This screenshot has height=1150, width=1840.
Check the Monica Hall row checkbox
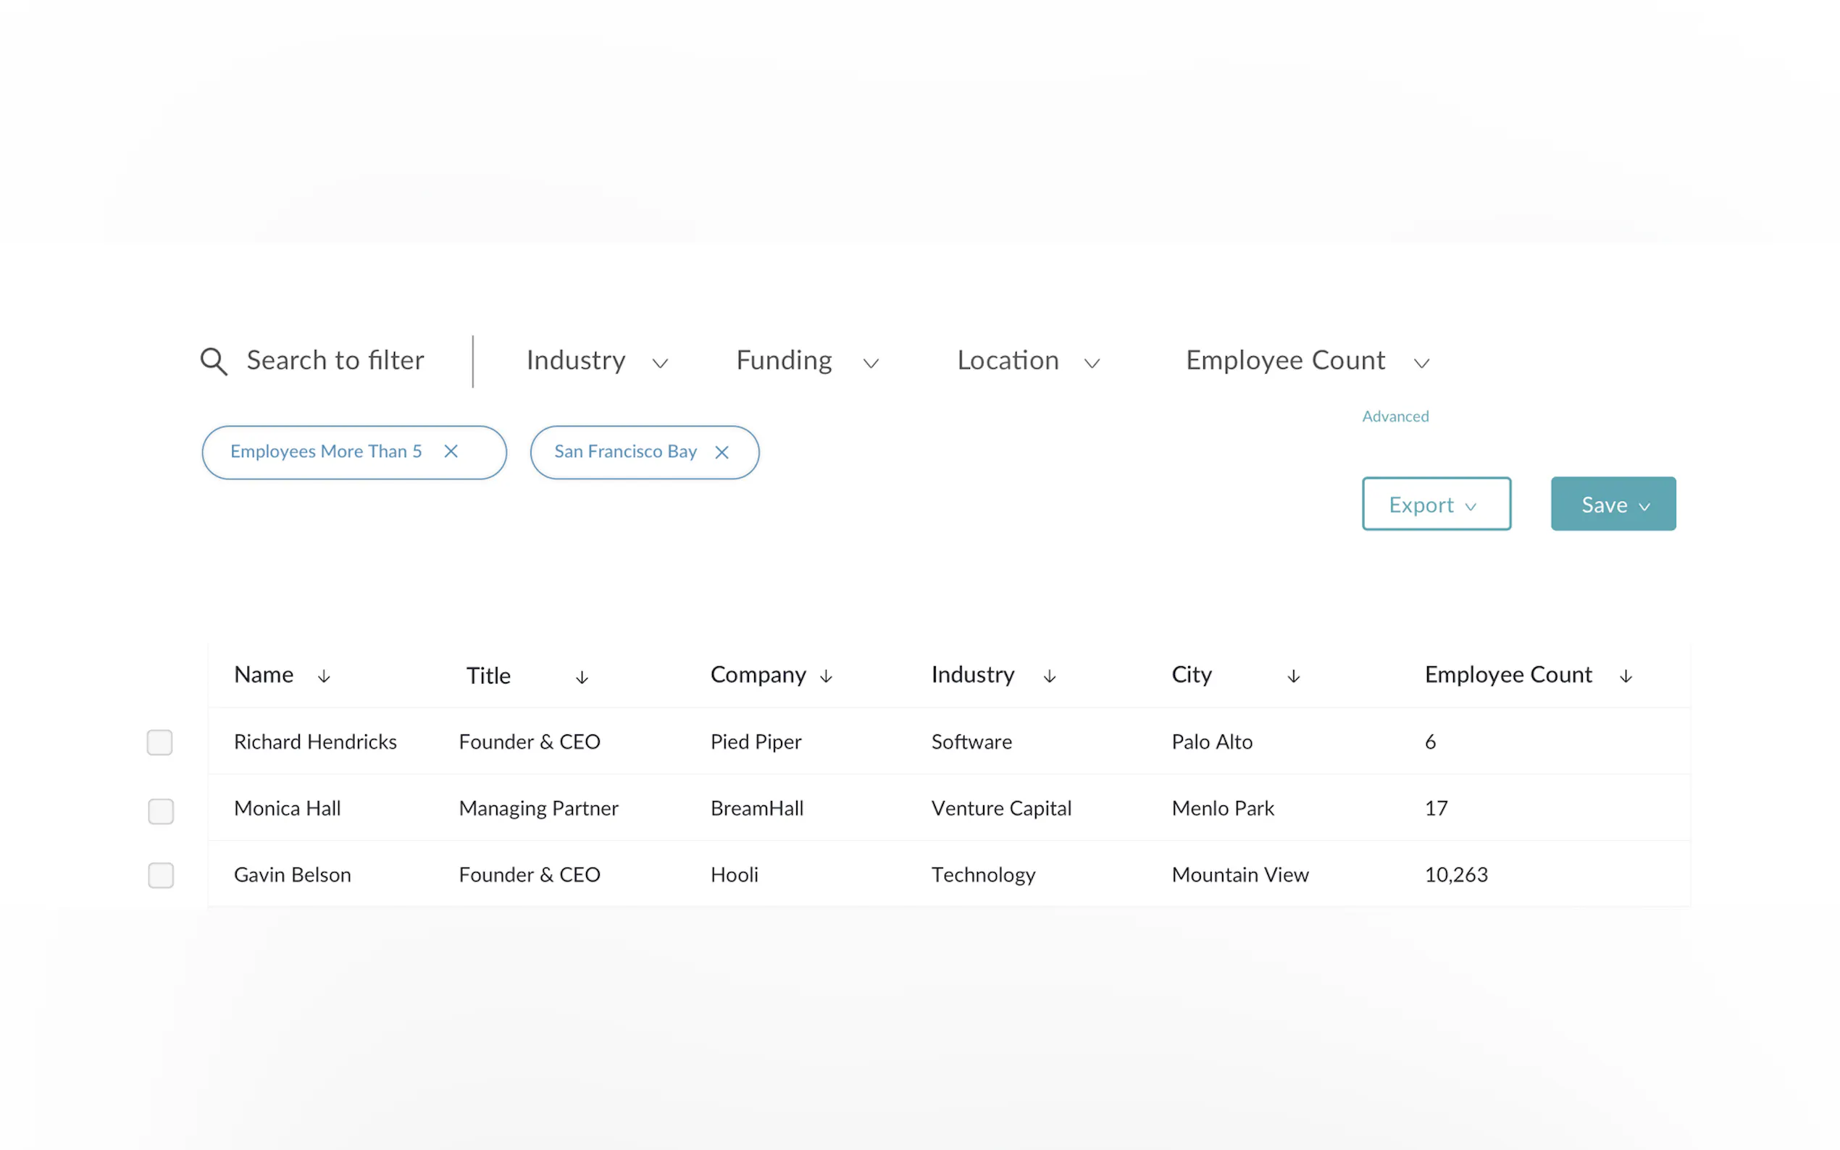161,811
